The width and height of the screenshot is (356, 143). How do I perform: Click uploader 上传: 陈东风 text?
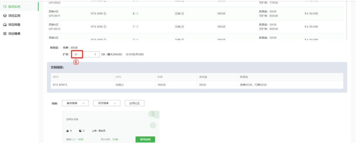pos(99,131)
